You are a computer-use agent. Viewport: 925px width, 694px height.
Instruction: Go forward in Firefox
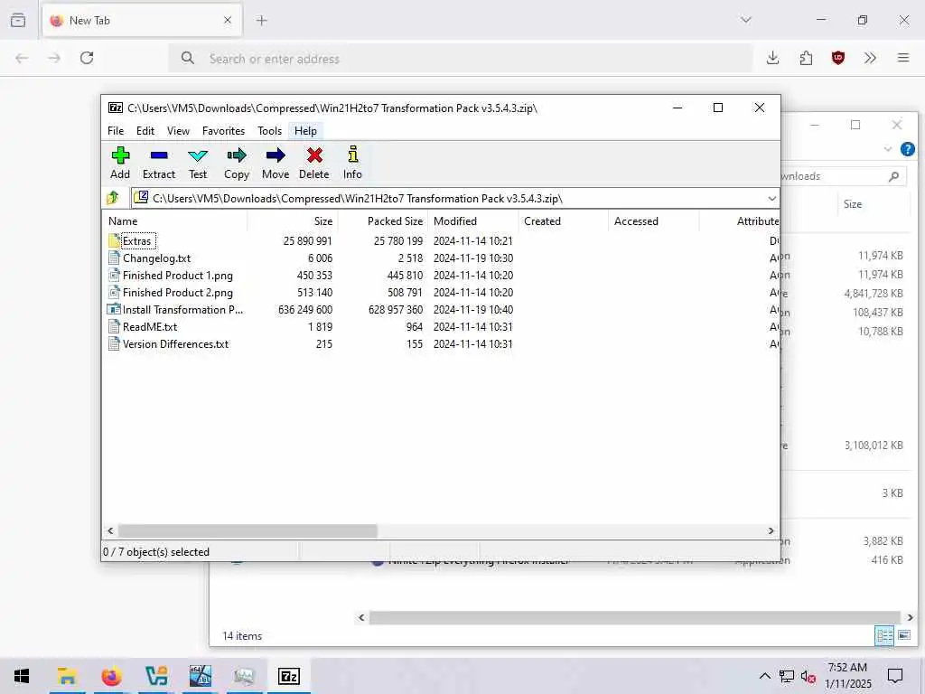[54, 58]
